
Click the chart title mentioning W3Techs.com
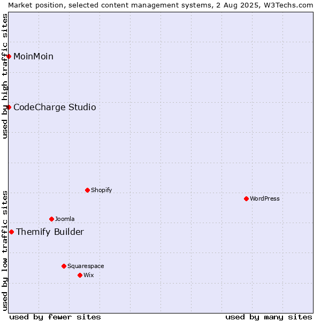(x=160, y=5)
